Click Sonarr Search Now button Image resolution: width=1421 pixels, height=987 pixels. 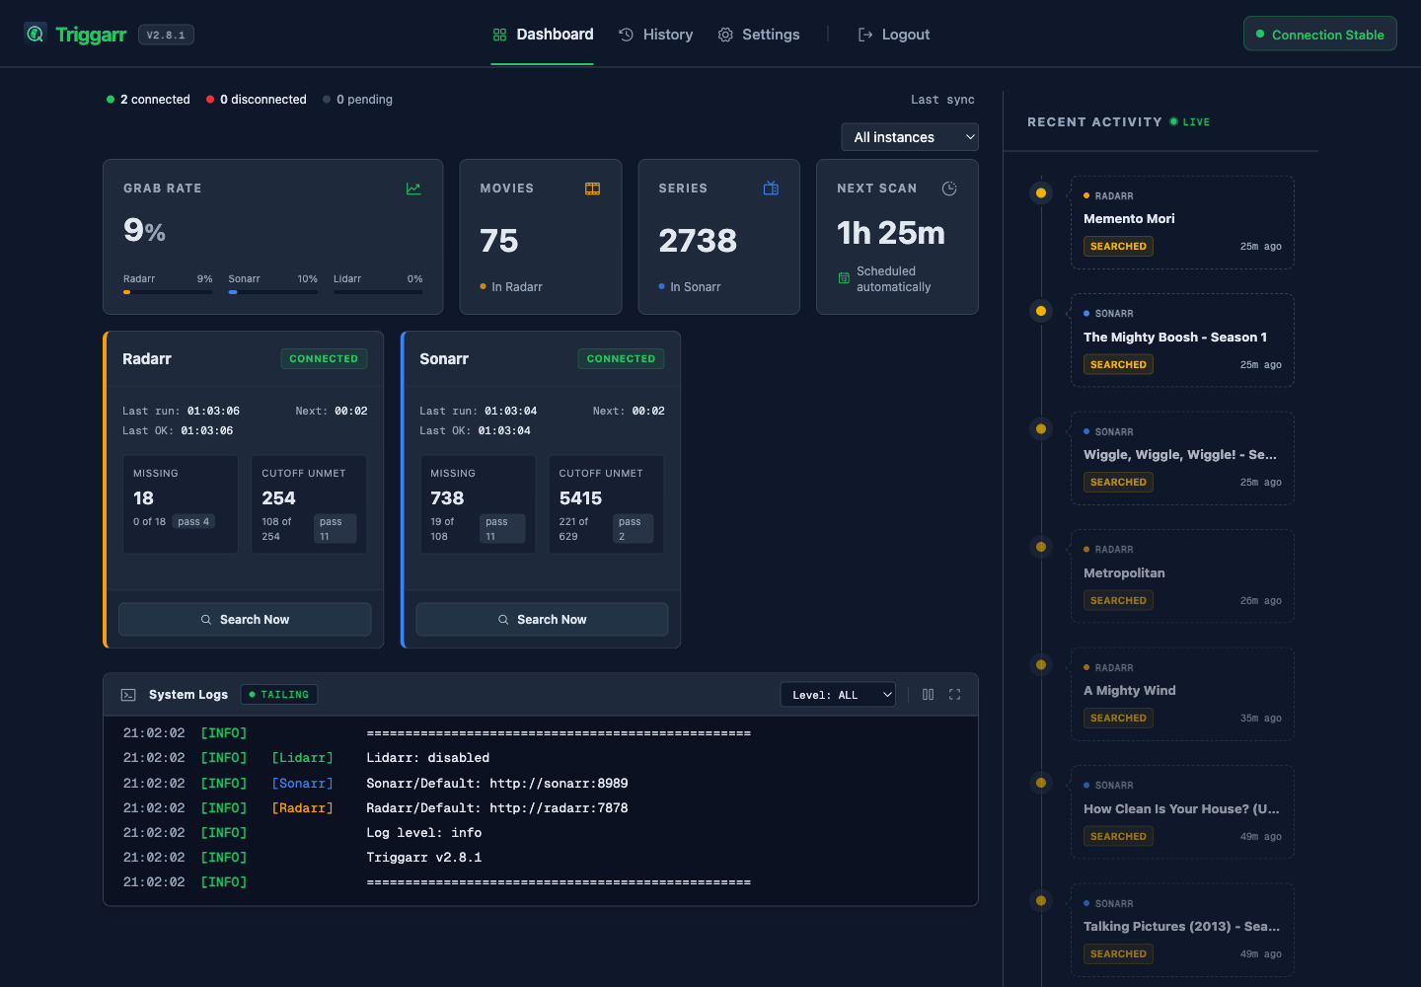[542, 620]
